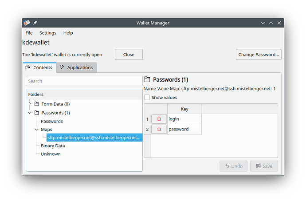Select the Binary Data tree item
This screenshot has width=306, height=201.
[x=53, y=146]
